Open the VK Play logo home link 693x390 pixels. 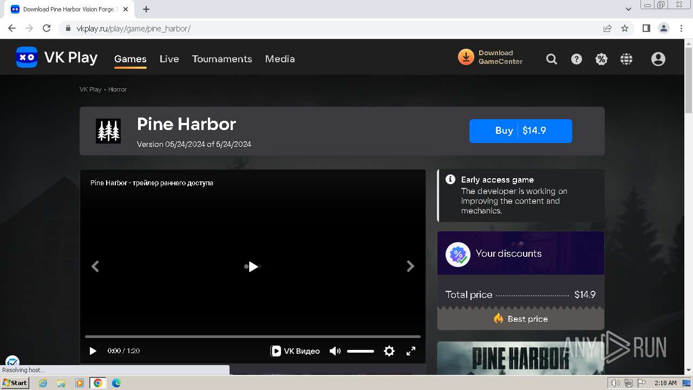pyautogui.click(x=57, y=57)
